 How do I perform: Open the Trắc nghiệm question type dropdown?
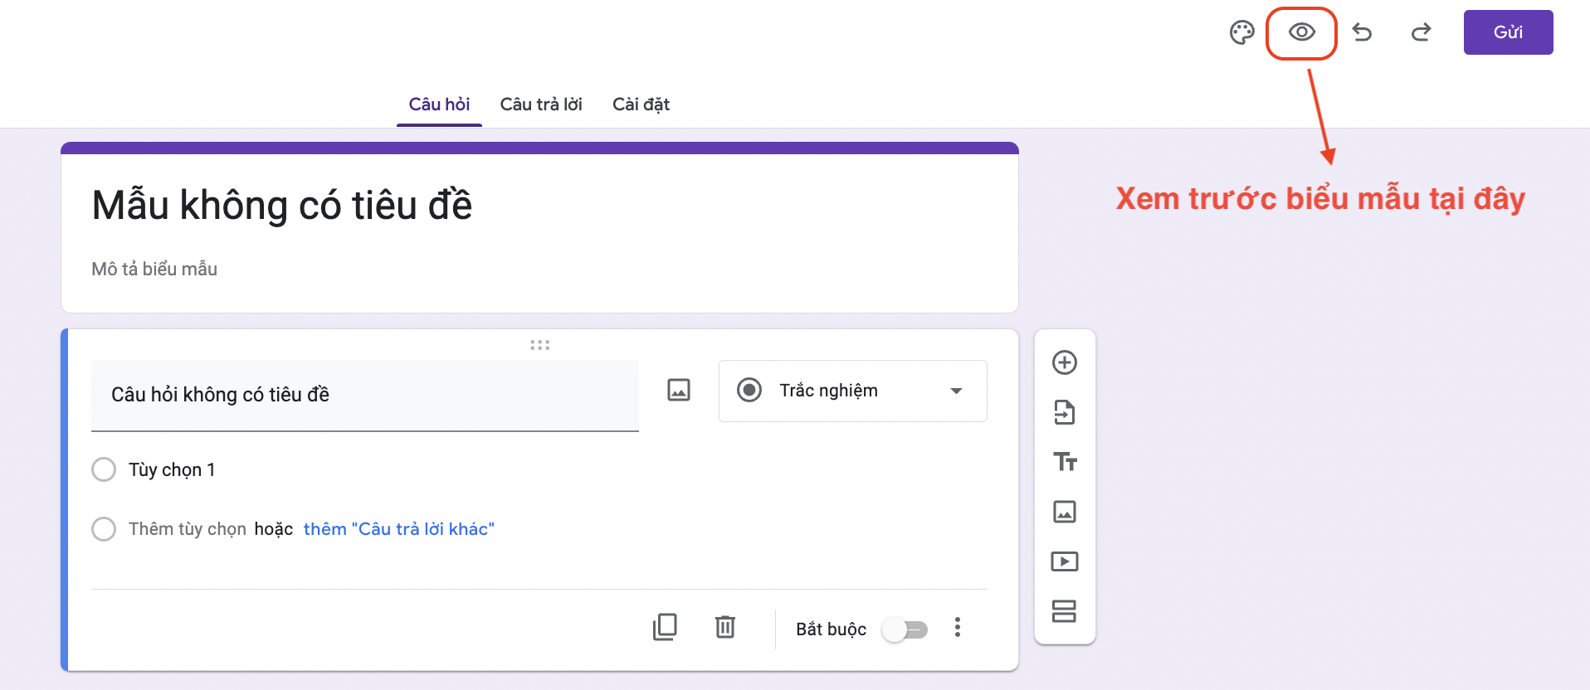click(x=852, y=391)
